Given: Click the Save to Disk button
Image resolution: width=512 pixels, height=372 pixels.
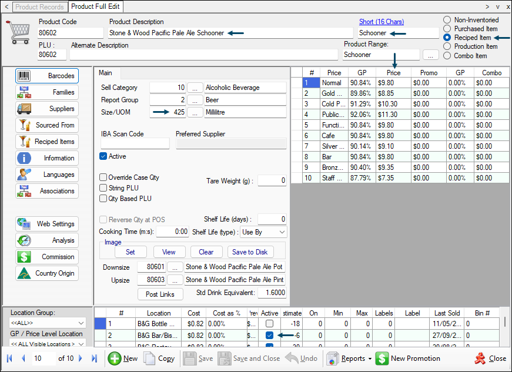Looking at the screenshot, I should click(x=250, y=252).
